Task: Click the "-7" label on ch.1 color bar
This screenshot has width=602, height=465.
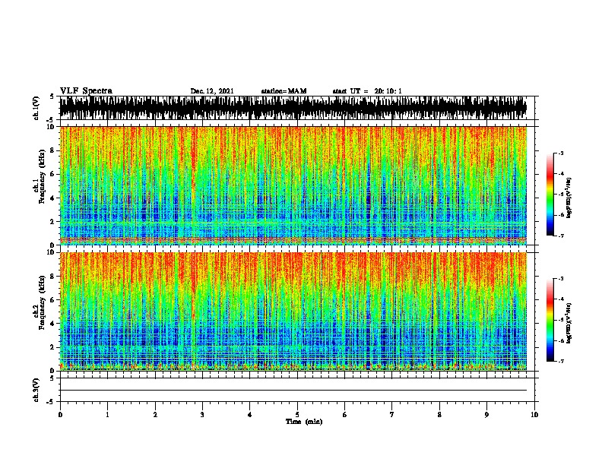Action: click(x=561, y=236)
